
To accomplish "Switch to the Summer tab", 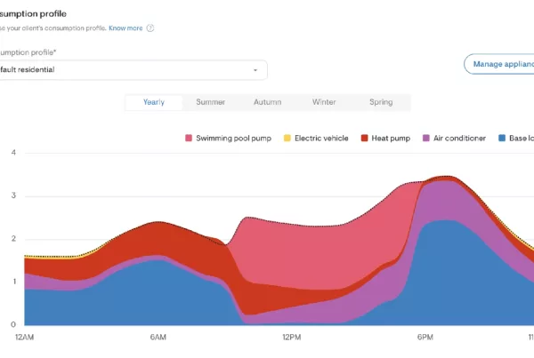I will pos(210,102).
